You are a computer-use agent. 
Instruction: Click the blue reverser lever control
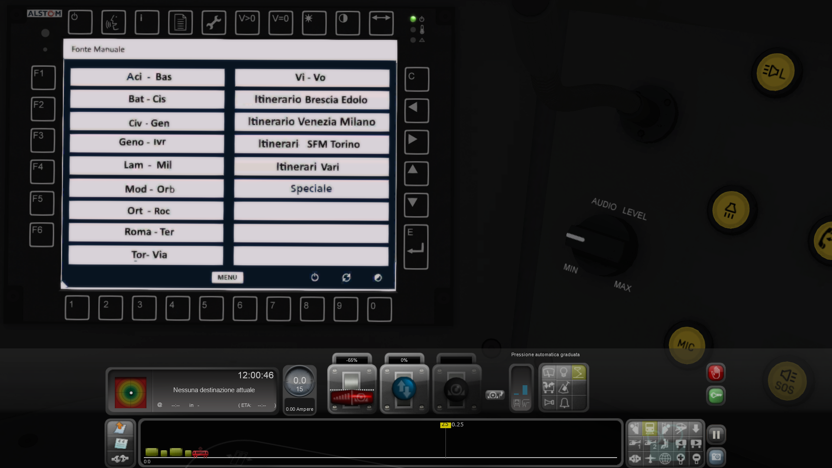404,389
